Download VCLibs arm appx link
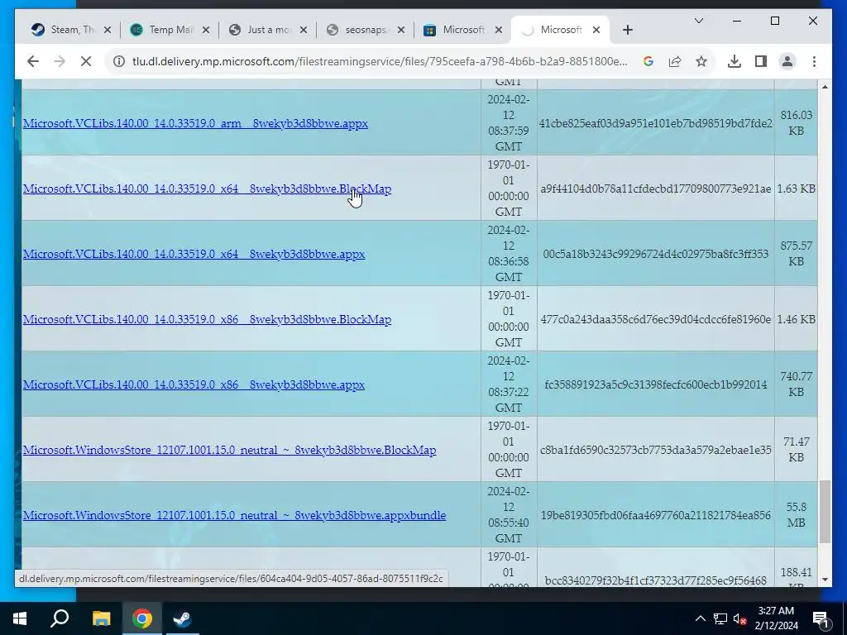Viewport: 847px width, 635px height. [195, 124]
